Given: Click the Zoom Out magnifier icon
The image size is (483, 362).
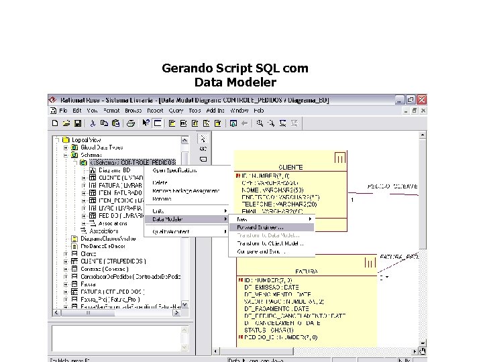Looking at the screenshot, I should [272, 123].
